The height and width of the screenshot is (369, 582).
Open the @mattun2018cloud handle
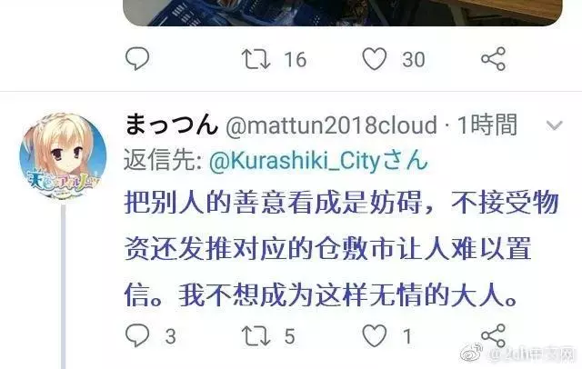(x=331, y=125)
